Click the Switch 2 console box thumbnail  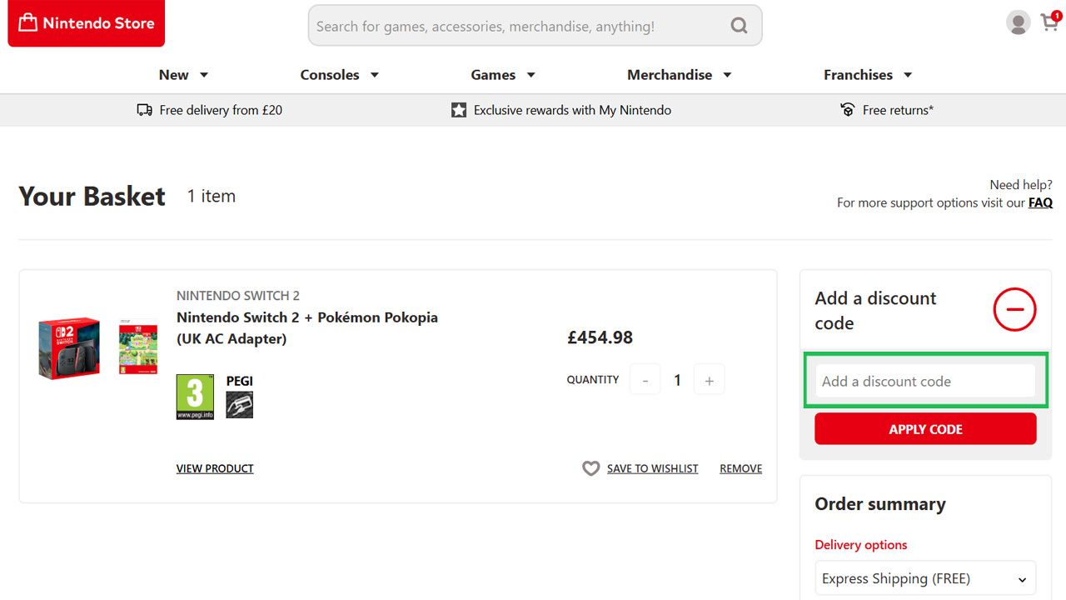(x=69, y=347)
